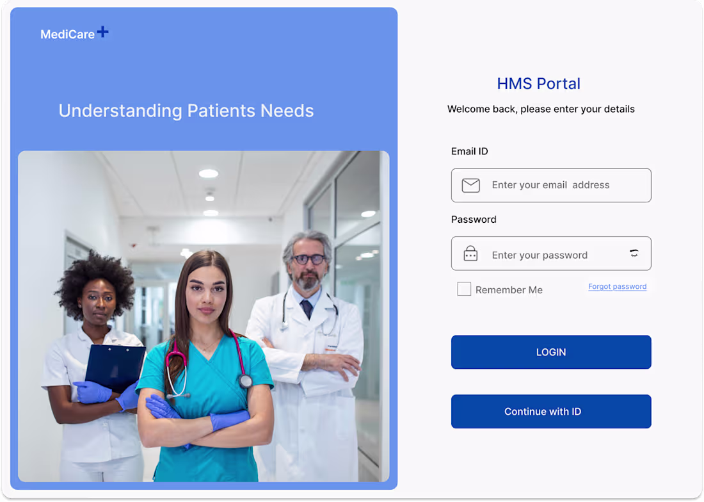Click the Understanding Patients Needs banner text
Image resolution: width=704 pixels, height=502 pixels.
point(186,110)
